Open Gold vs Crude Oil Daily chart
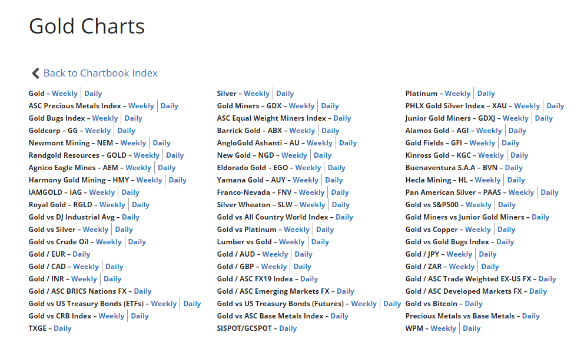The width and height of the screenshot is (584, 352). [137, 241]
